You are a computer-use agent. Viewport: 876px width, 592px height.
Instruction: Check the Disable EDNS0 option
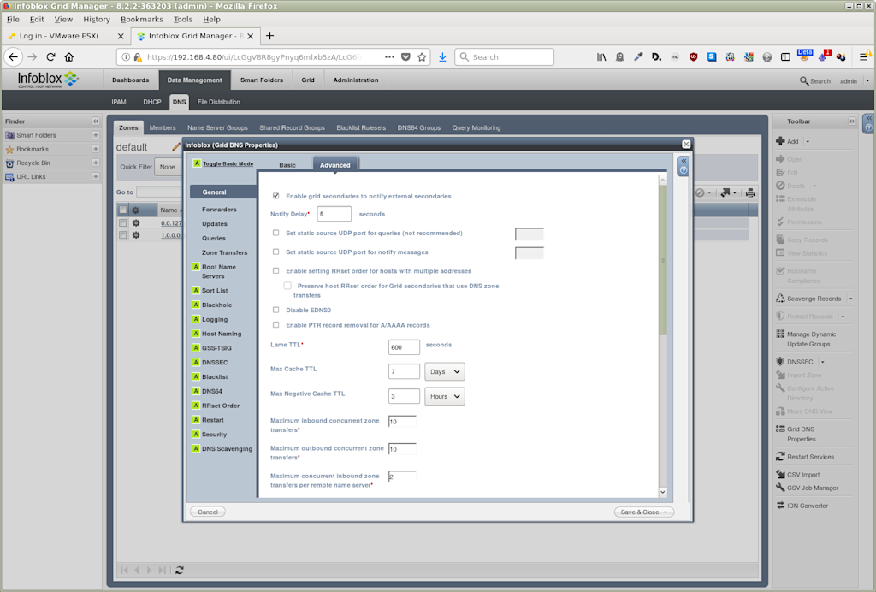276,310
